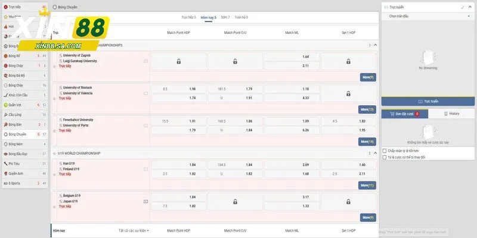The width and height of the screenshot is (477, 238).
Task: Open the Quần Vợt sport in sidebar
Action: [17, 105]
